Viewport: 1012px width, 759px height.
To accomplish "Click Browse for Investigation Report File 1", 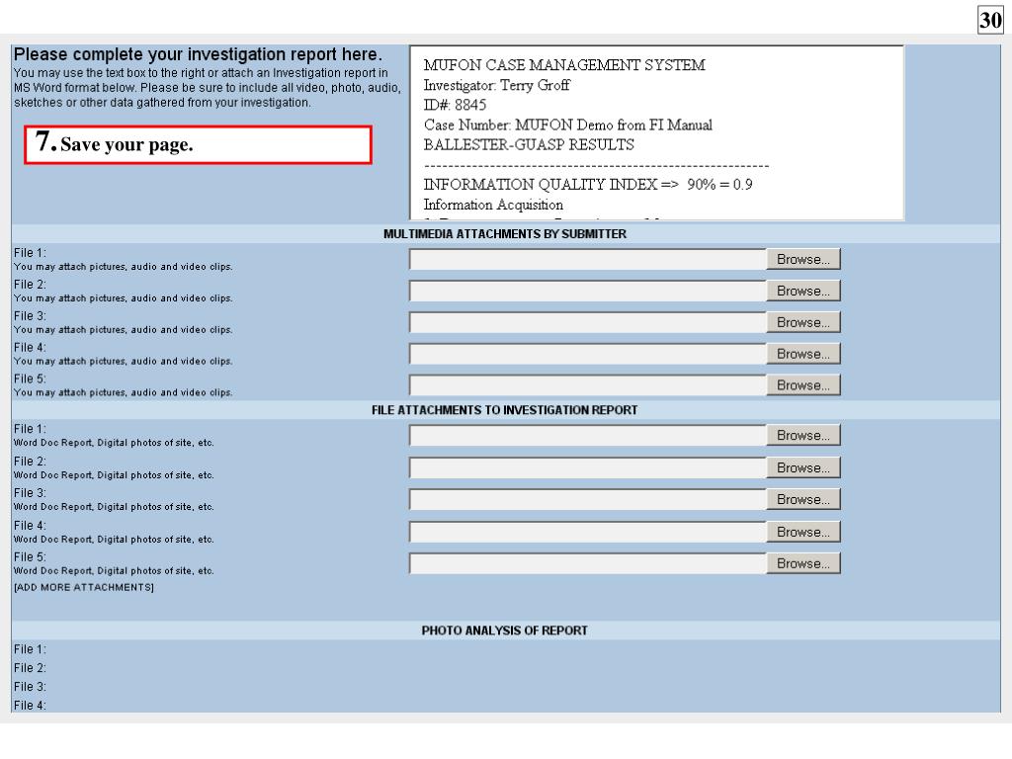I will (x=802, y=436).
